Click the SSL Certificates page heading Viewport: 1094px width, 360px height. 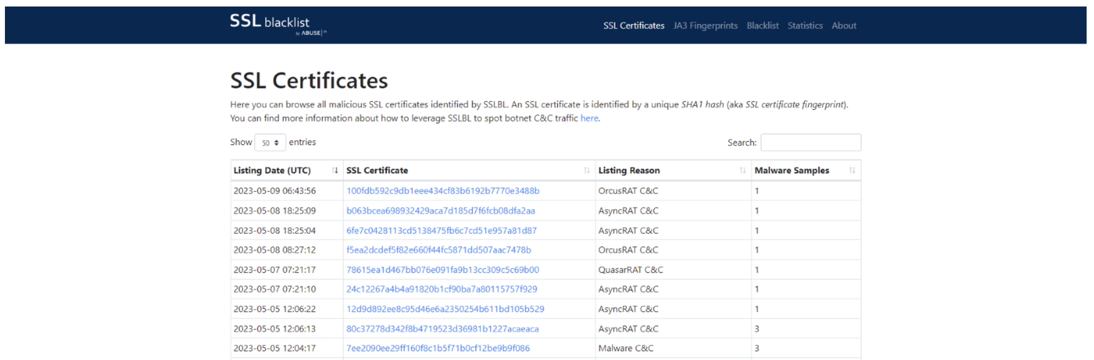pyautogui.click(x=309, y=81)
